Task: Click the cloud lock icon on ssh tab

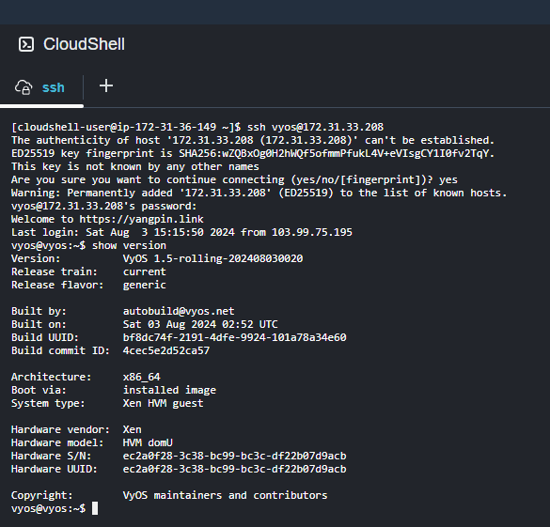Action: pyautogui.click(x=24, y=87)
